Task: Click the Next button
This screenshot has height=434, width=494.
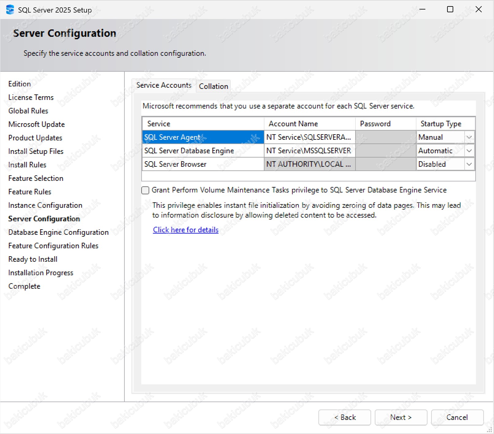Action: (401, 417)
